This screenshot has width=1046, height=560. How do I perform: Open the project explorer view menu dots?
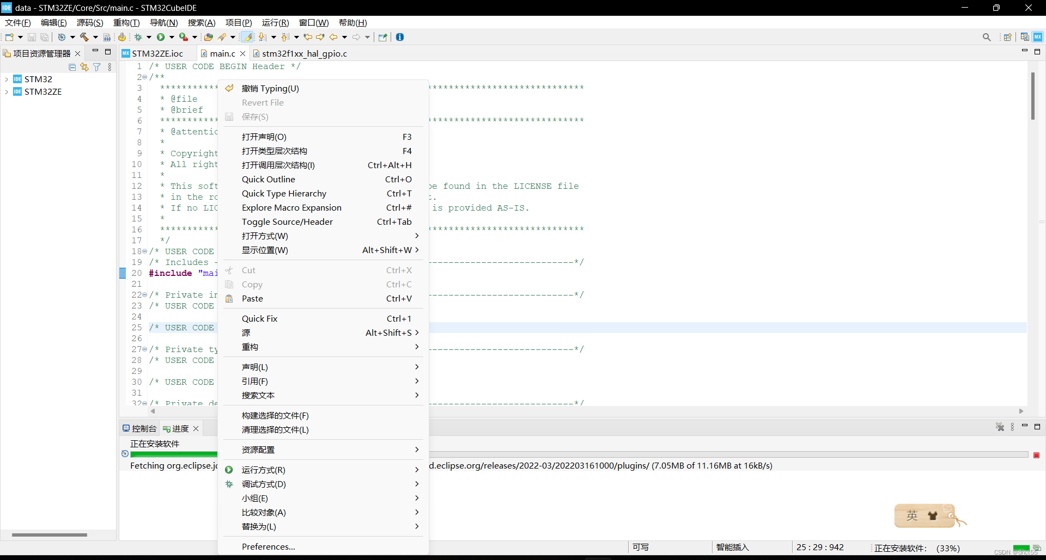pos(110,67)
